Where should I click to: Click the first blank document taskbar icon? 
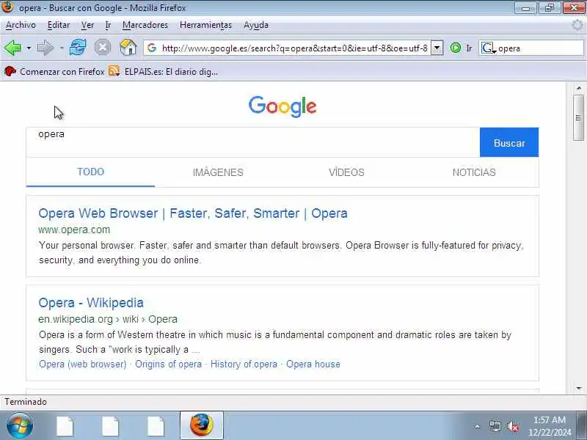click(65, 426)
